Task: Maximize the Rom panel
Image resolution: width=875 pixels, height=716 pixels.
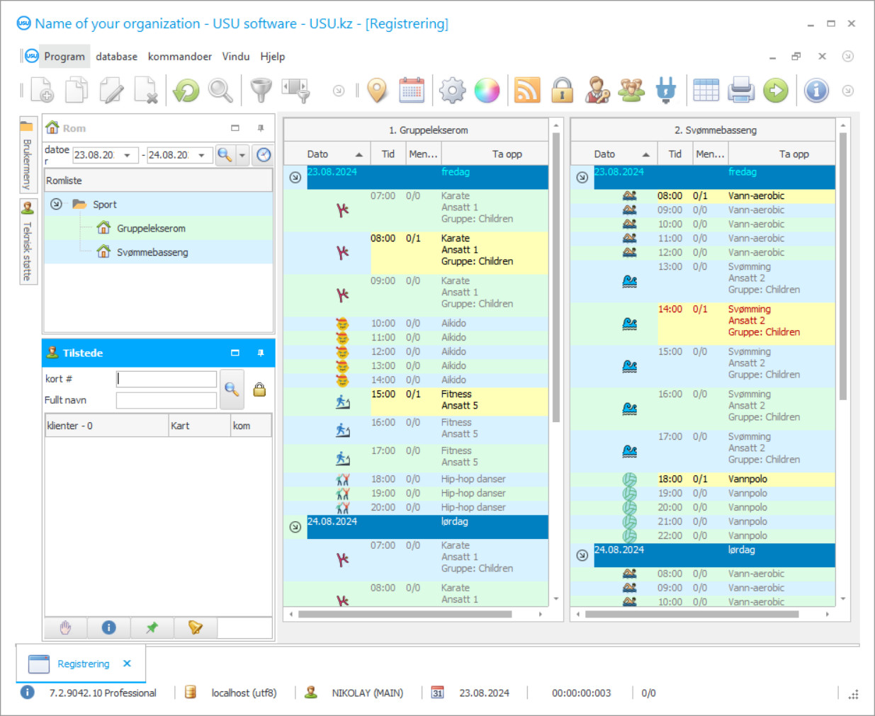Action: (x=235, y=128)
